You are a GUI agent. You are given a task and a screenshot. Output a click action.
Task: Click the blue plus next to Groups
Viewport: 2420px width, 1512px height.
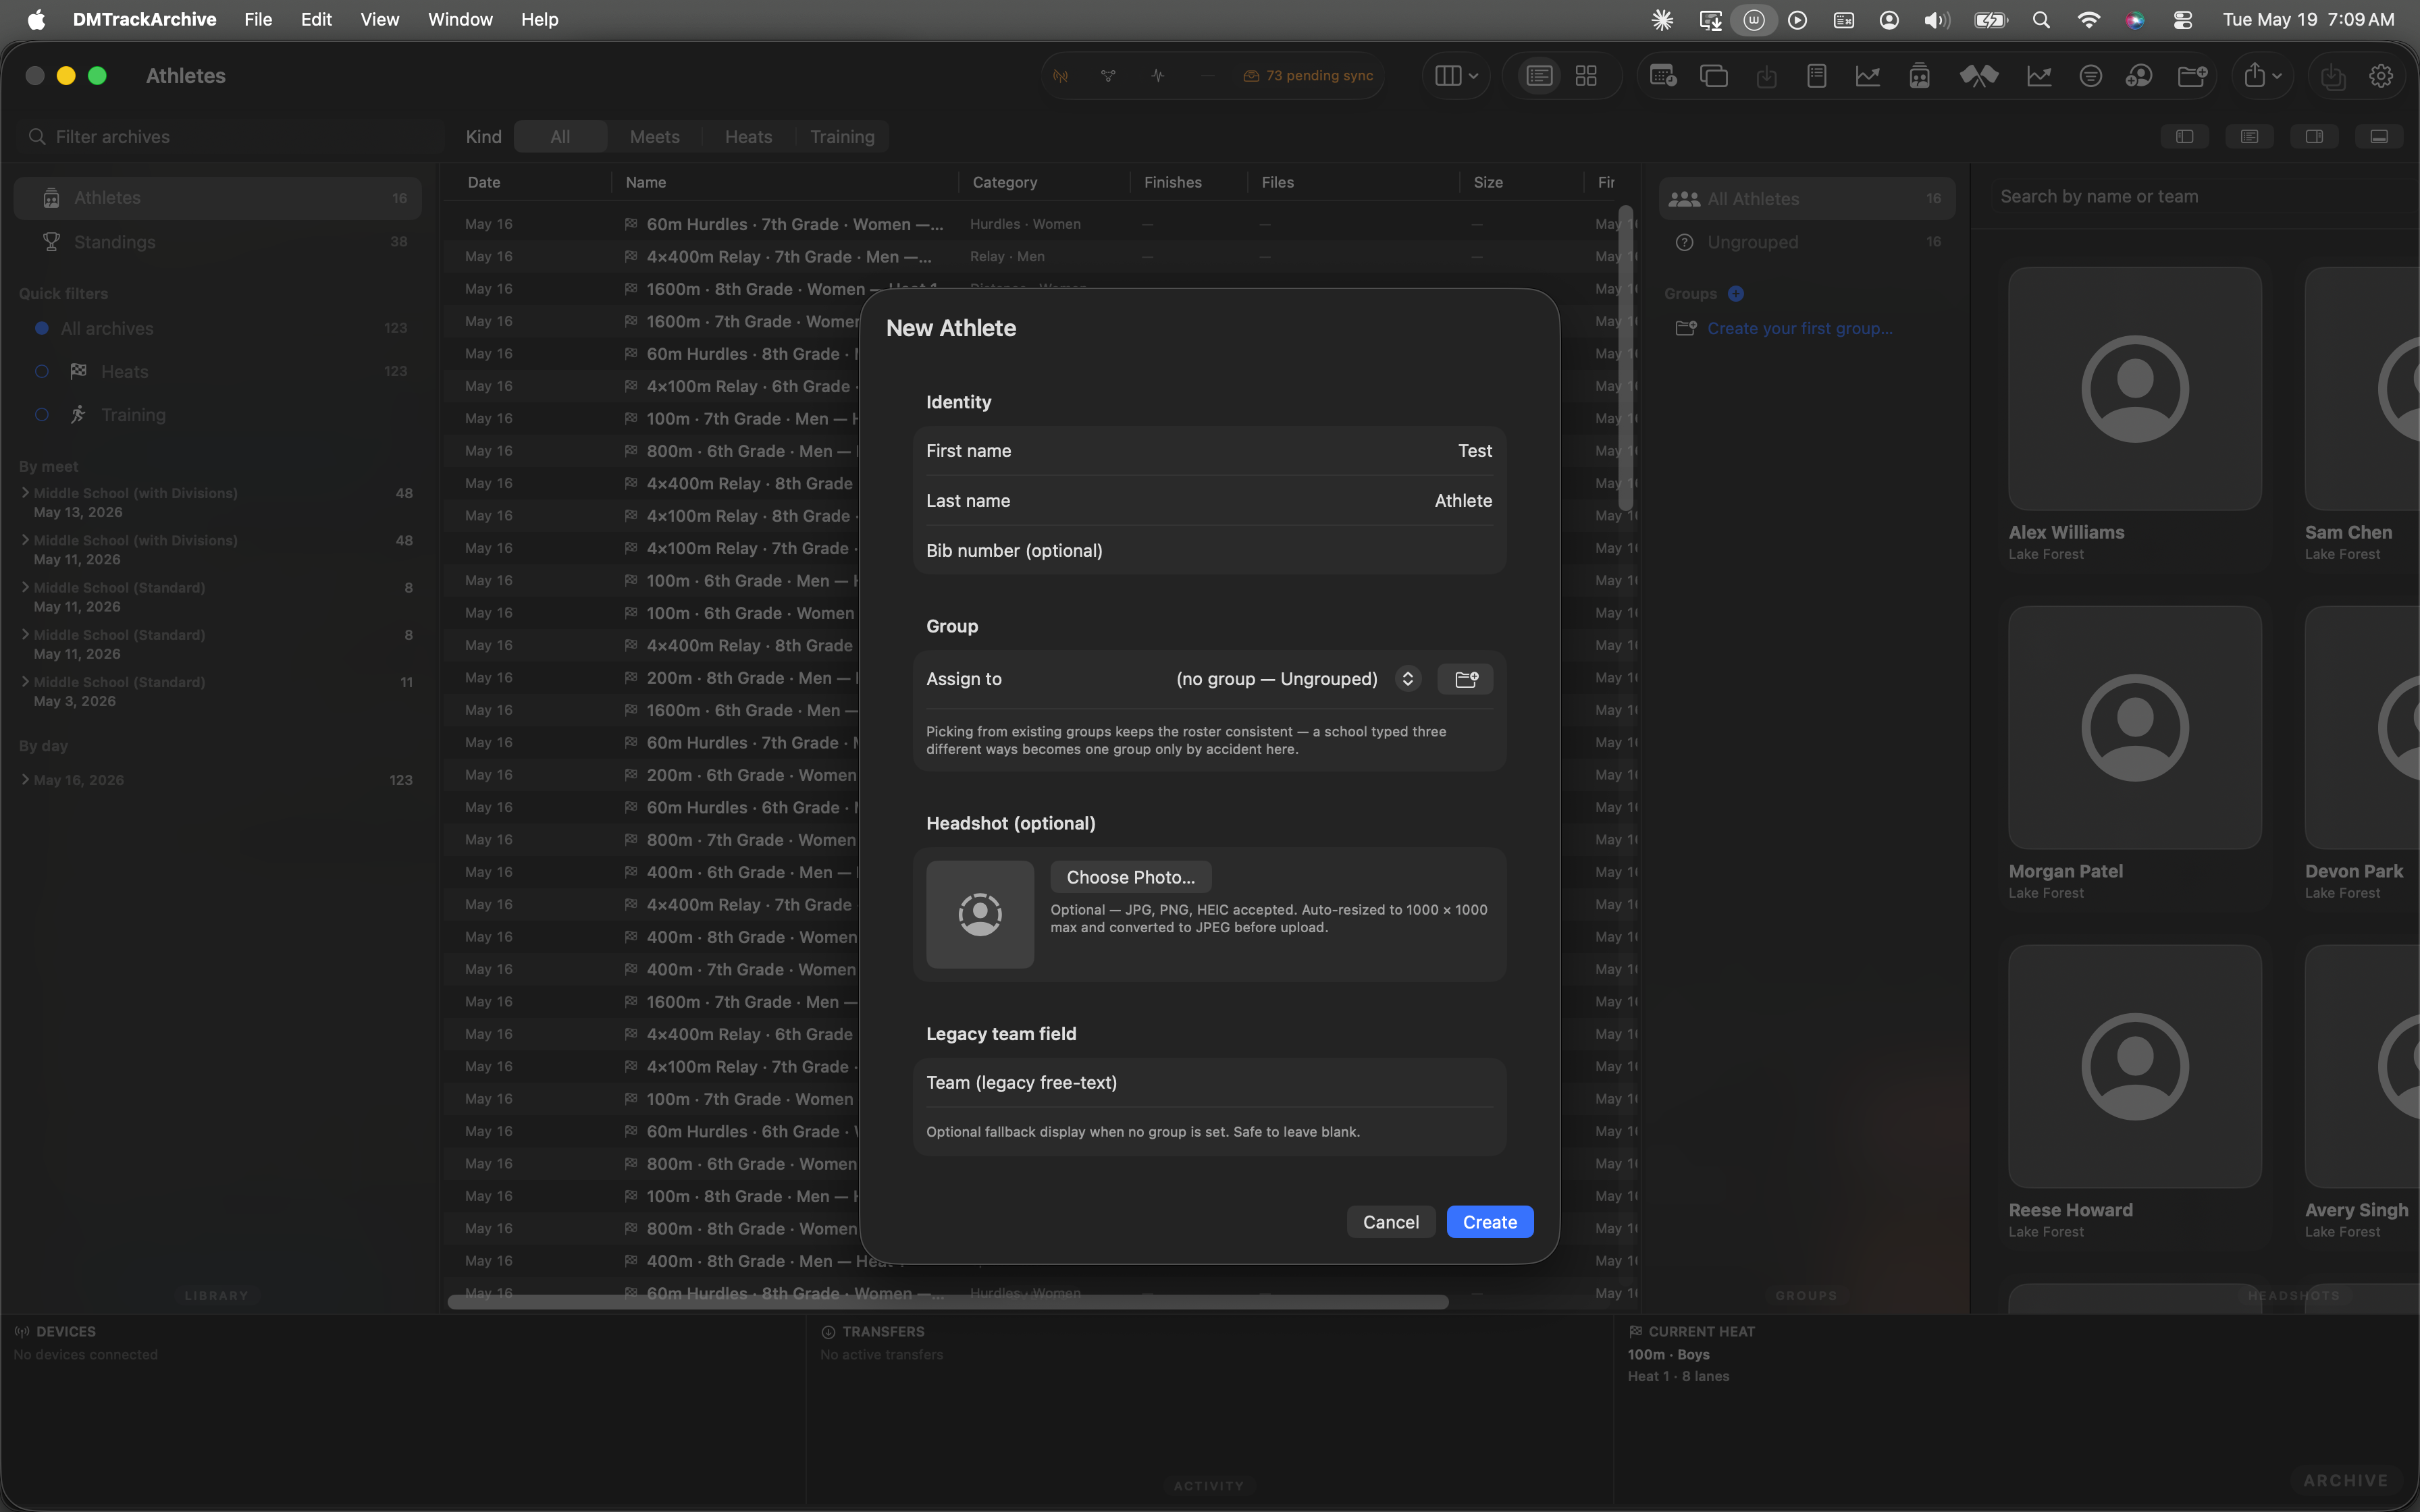pos(1736,294)
